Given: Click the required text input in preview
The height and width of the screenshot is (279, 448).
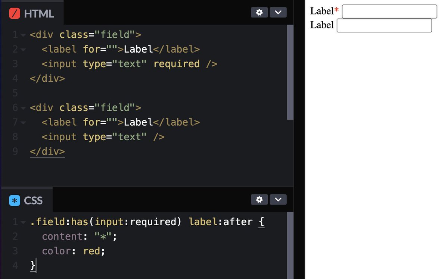Looking at the screenshot, I should coord(389,11).
